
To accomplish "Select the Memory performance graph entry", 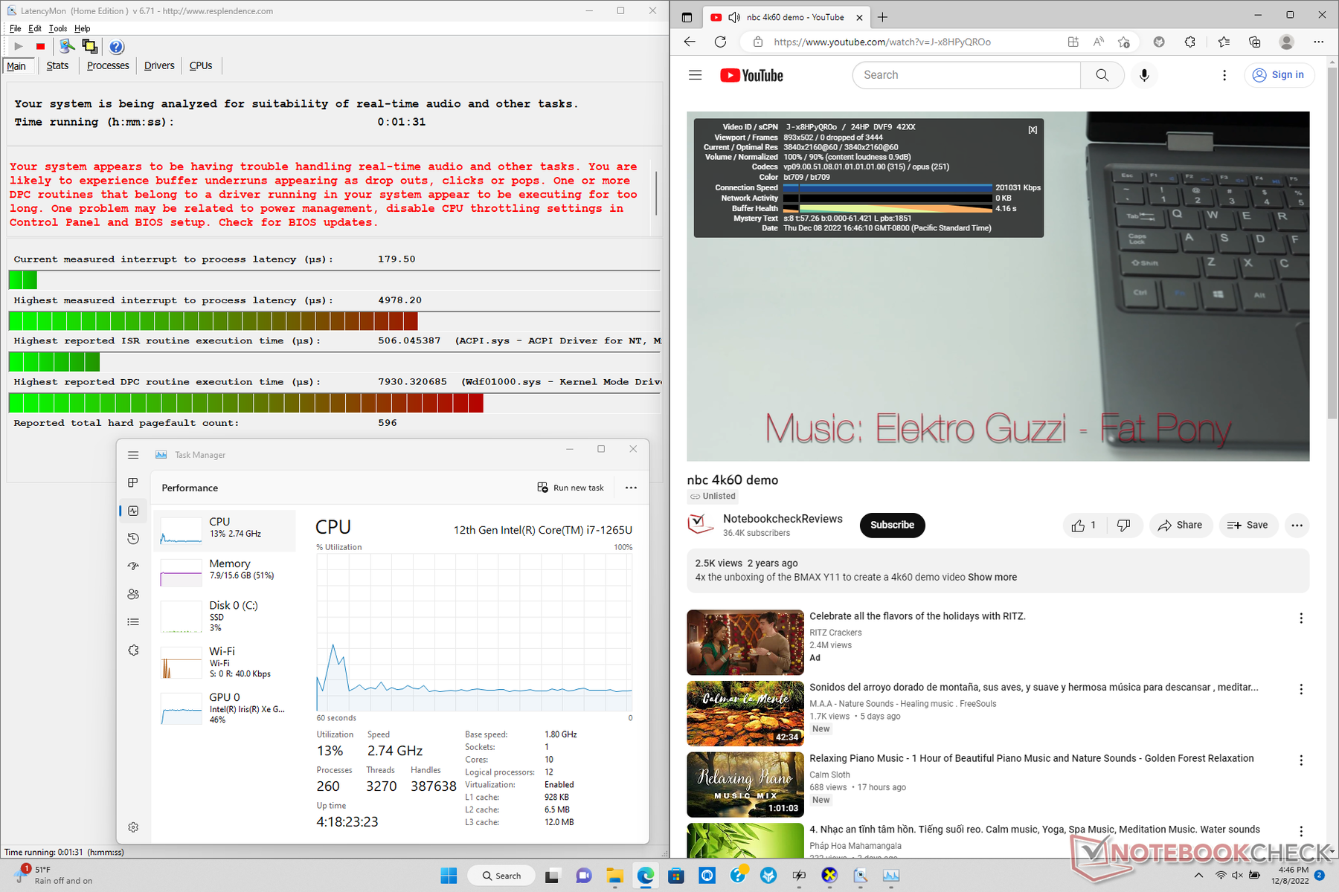I will (x=225, y=572).
